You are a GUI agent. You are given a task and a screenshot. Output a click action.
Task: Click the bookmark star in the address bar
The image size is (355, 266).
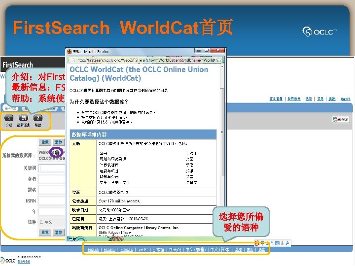click(219, 60)
